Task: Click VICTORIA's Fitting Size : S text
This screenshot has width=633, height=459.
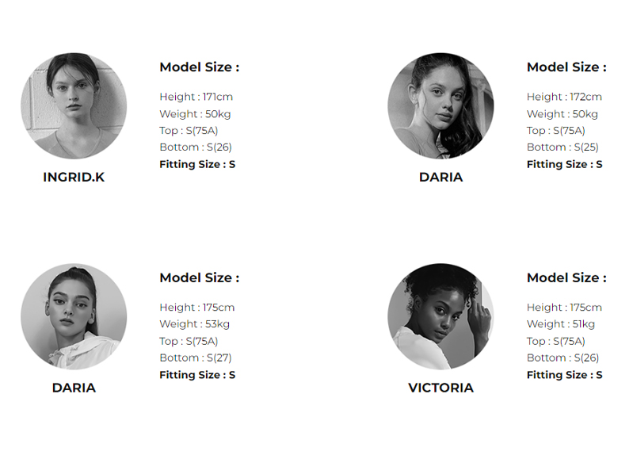Action: 564,375
